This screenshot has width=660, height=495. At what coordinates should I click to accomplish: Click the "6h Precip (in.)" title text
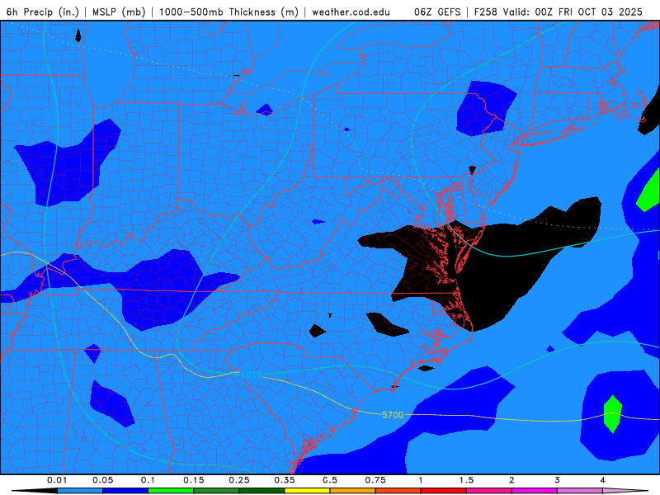click(43, 12)
